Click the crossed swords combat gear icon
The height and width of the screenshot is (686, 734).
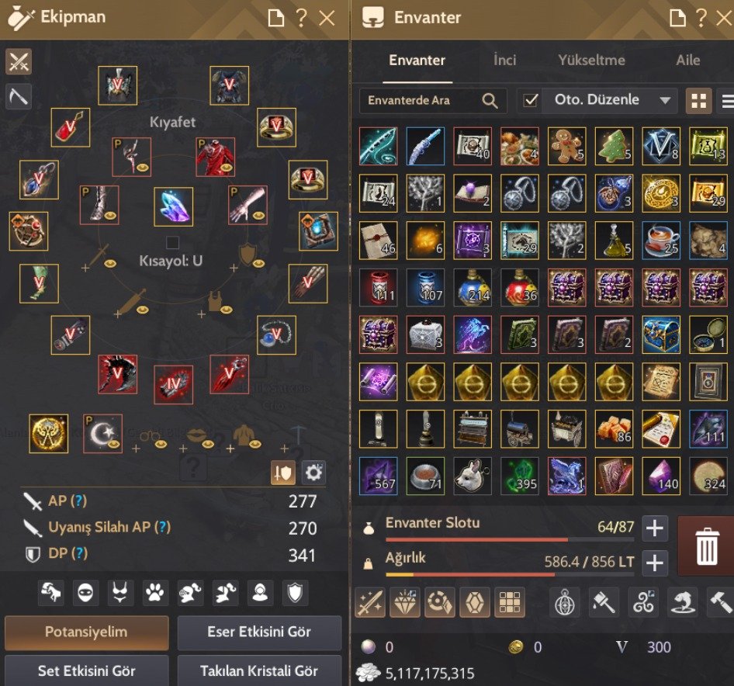(x=19, y=61)
